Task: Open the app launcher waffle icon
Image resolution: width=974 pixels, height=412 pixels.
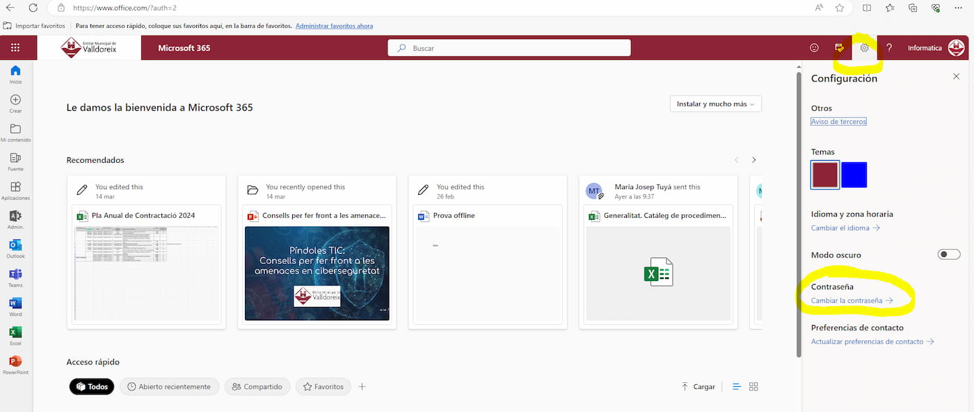Action: coord(15,48)
